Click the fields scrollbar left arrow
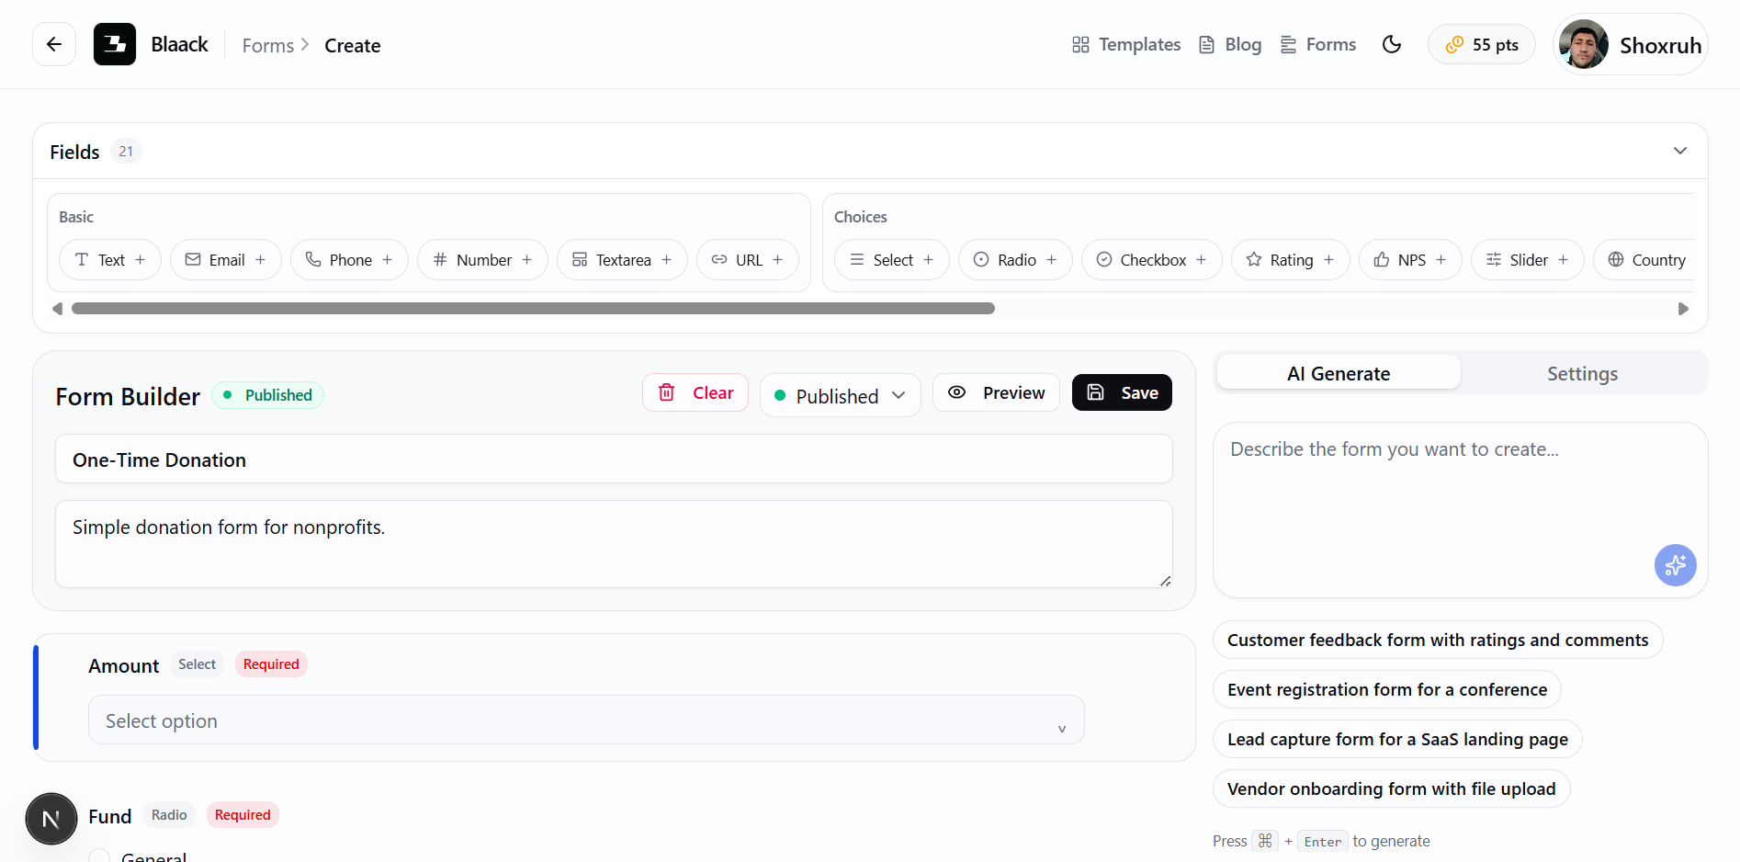The image size is (1740, 862). click(57, 309)
